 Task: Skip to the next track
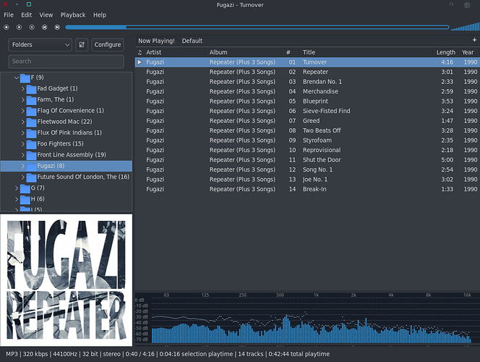[57, 28]
